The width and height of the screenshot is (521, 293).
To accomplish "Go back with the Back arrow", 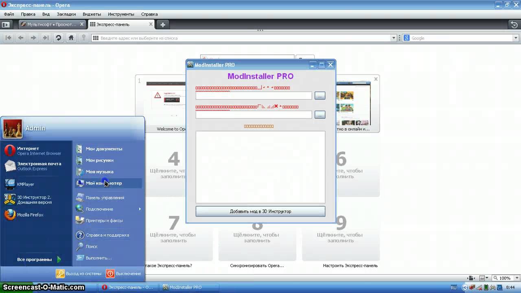I will [x=20, y=38].
